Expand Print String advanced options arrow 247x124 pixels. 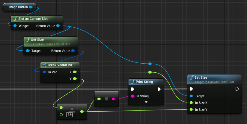click(146, 102)
